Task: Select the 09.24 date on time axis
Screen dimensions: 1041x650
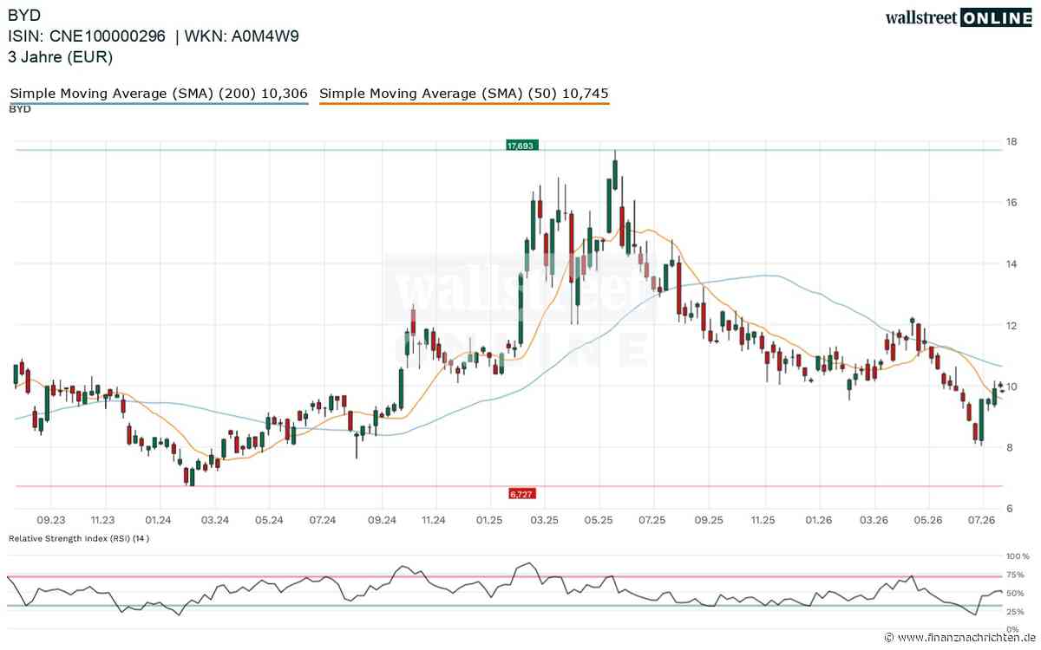Action: click(382, 520)
